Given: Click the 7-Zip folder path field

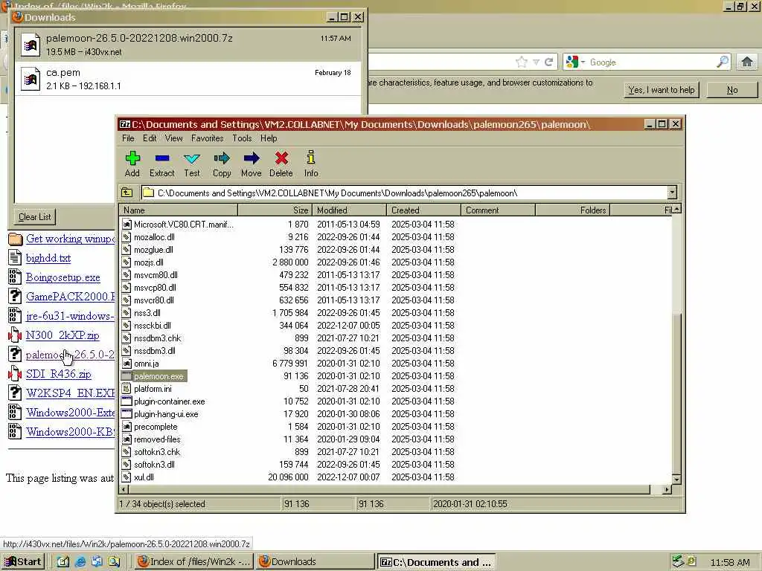Looking at the screenshot, I should [x=404, y=193].
